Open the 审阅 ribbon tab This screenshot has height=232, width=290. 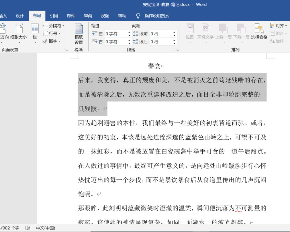(88, 16)
